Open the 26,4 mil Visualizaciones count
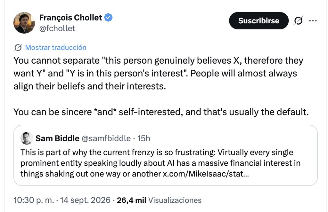The width and height of the screenshot is (328, 212). (159, 200)
